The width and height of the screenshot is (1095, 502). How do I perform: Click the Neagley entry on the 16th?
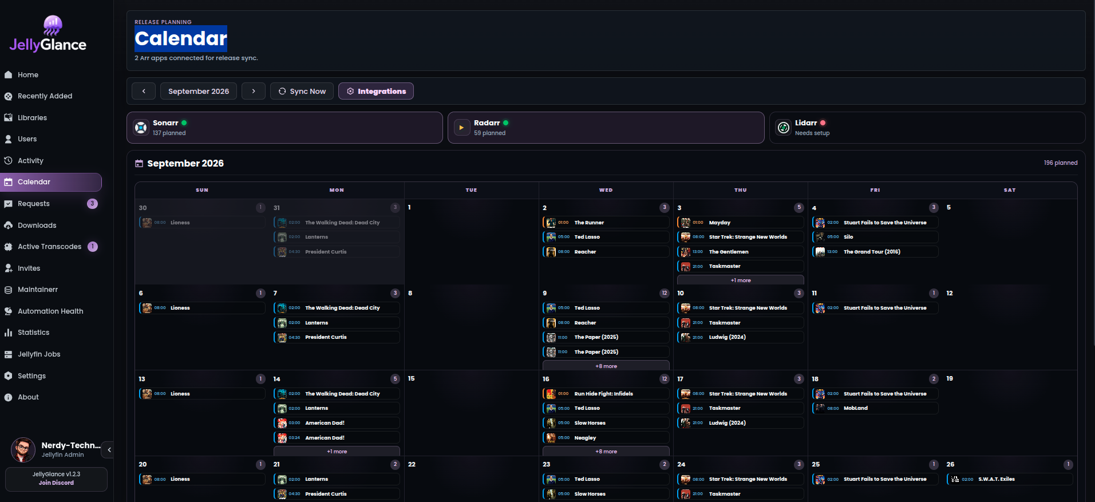pos(606,438)
